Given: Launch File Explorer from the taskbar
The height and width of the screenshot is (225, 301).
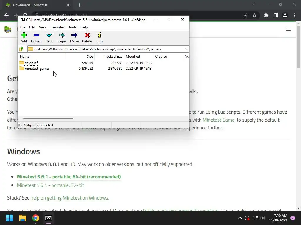Looking at the screenshot, I should click(22, 218).
